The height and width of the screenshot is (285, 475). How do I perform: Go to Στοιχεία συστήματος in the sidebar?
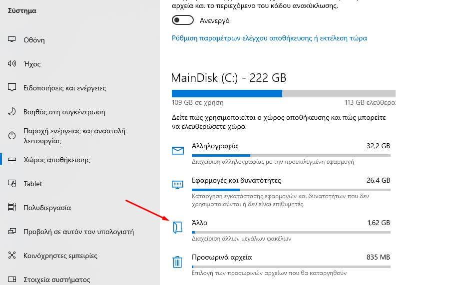click(x=56, y=280)
